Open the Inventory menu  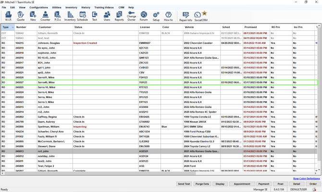(x=71, y=7)
